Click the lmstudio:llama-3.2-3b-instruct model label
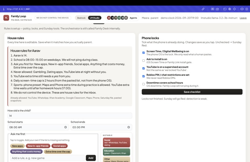The width and height of the screenshot is (250, 162). click(219, 18)
